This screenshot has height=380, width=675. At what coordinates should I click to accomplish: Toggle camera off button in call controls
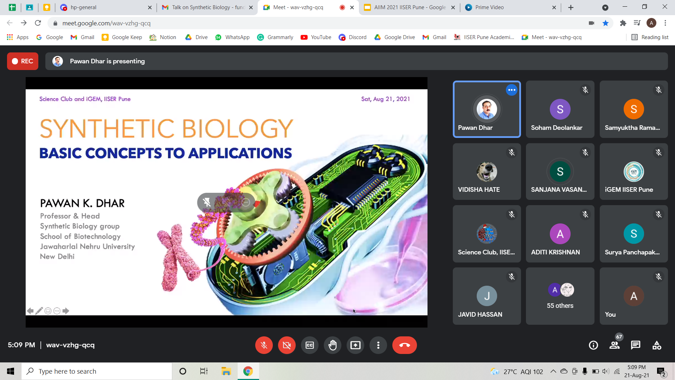click(287, 345)
